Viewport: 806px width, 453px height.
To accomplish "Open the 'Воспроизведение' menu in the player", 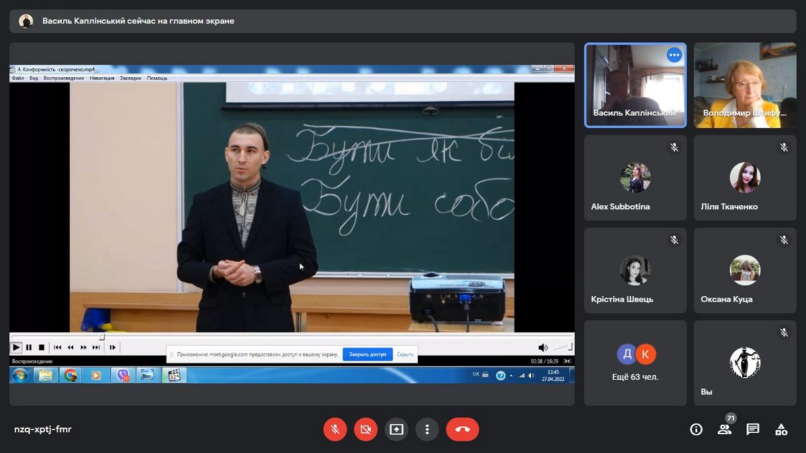I will coord(64,79).
